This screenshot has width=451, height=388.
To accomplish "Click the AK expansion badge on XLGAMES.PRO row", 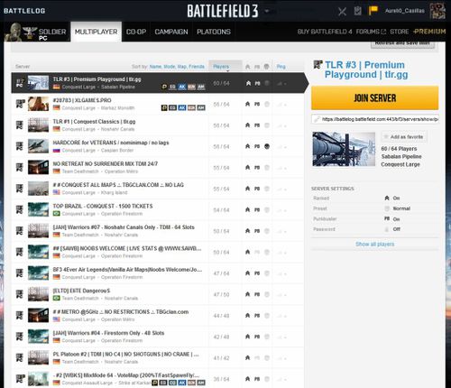I will 182,107.
